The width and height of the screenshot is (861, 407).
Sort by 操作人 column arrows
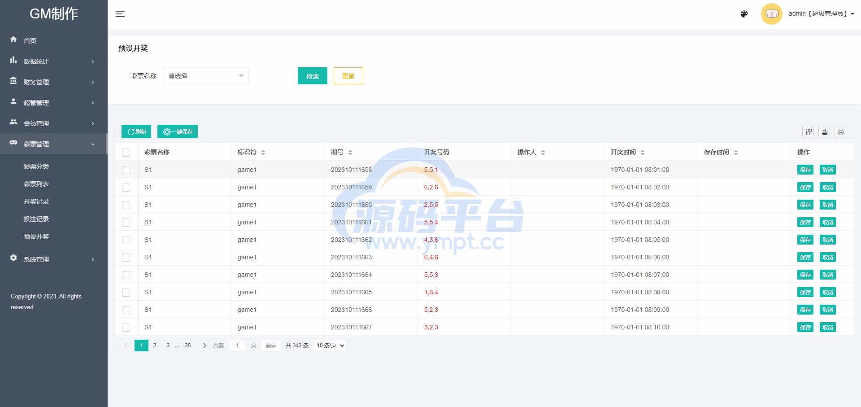pyautogui.click(x=543, y=153)
